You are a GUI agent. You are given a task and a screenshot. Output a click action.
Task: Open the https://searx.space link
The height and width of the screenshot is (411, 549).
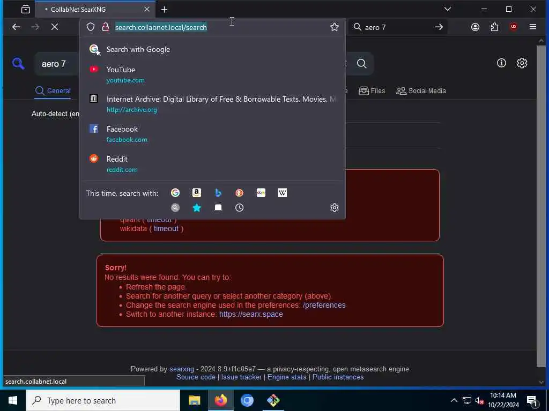[251, 314]
